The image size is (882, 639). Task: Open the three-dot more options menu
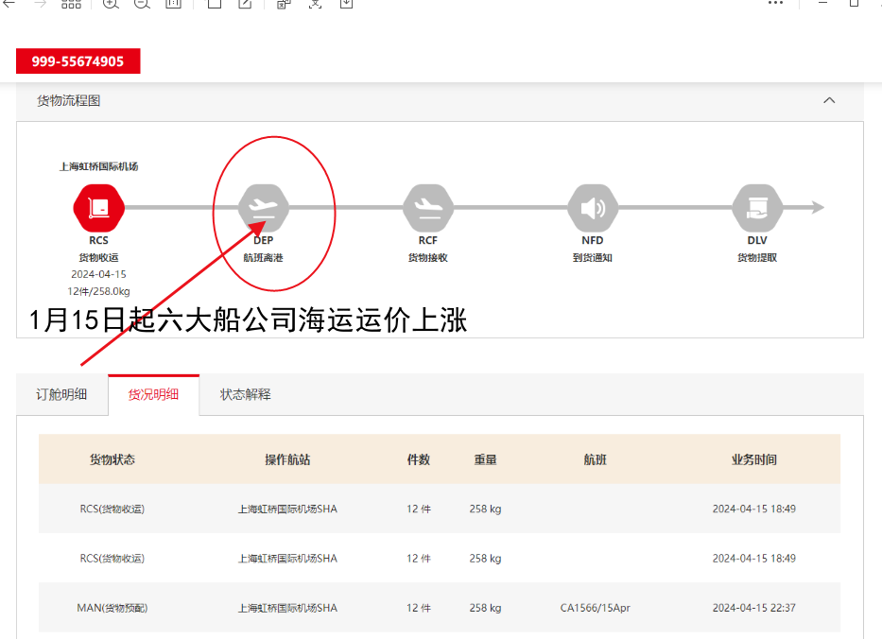(775, 4)
